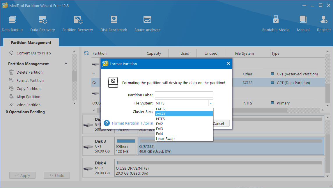Viewport: 333px width, 188px height.
Task: Refresh the partition list icon
Action: point(86,53)
